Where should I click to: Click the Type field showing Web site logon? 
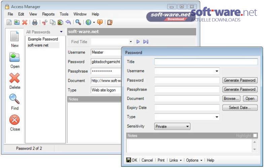click(x=106, y=90)
